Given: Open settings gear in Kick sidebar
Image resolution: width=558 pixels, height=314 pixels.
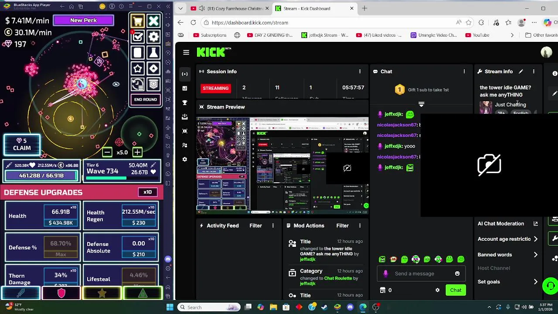Looking at the screenshot, I should [x=185, y=159].
